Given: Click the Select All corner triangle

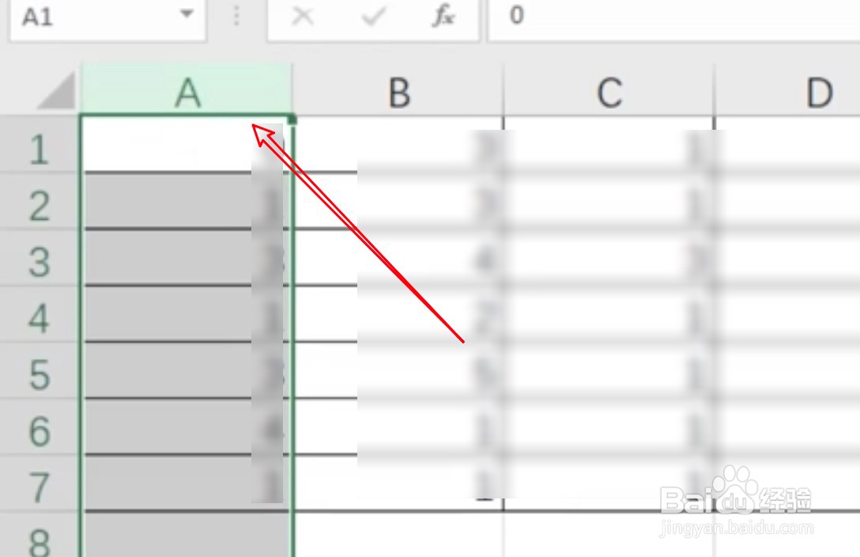Looking at the screenshot, I should tap(56, 90).
